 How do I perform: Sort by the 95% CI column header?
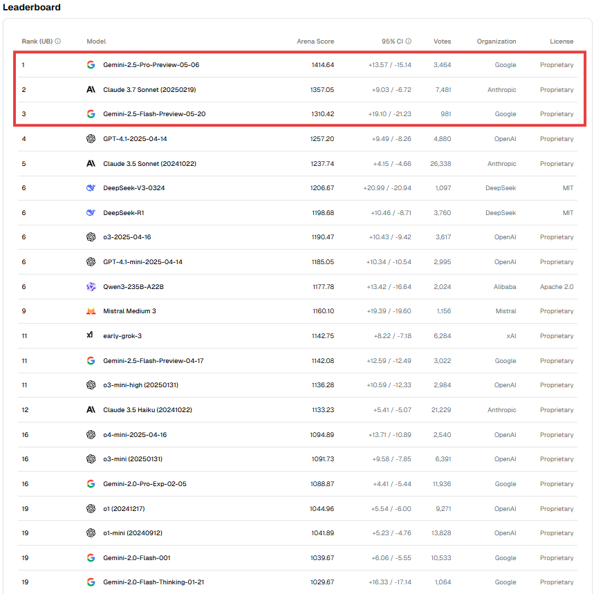point(392,41)
